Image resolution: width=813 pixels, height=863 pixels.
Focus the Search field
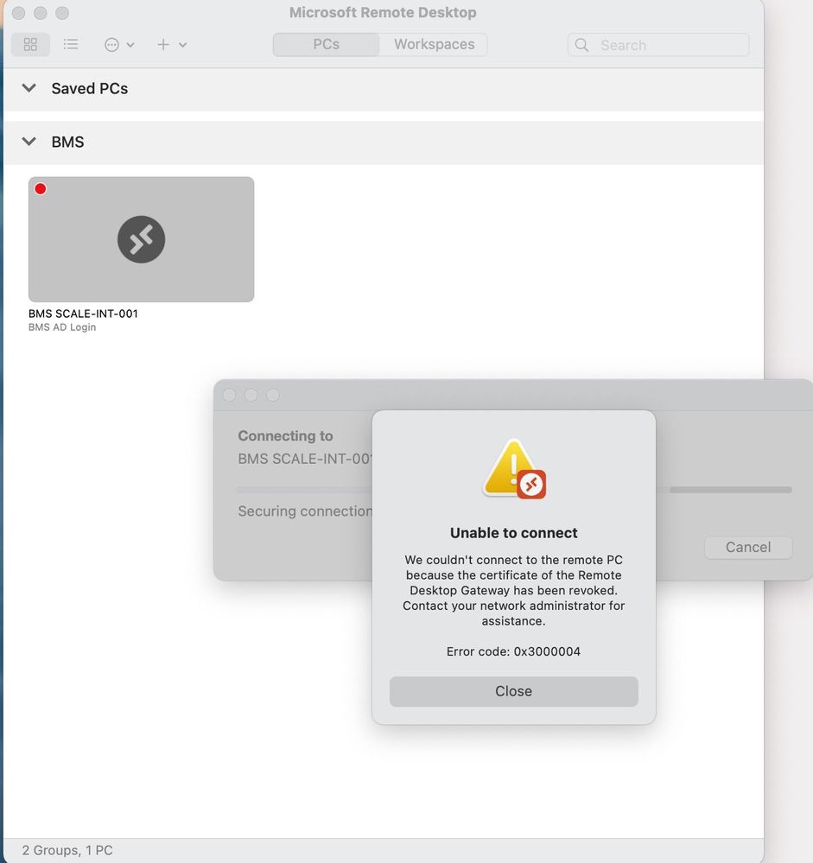658,45
